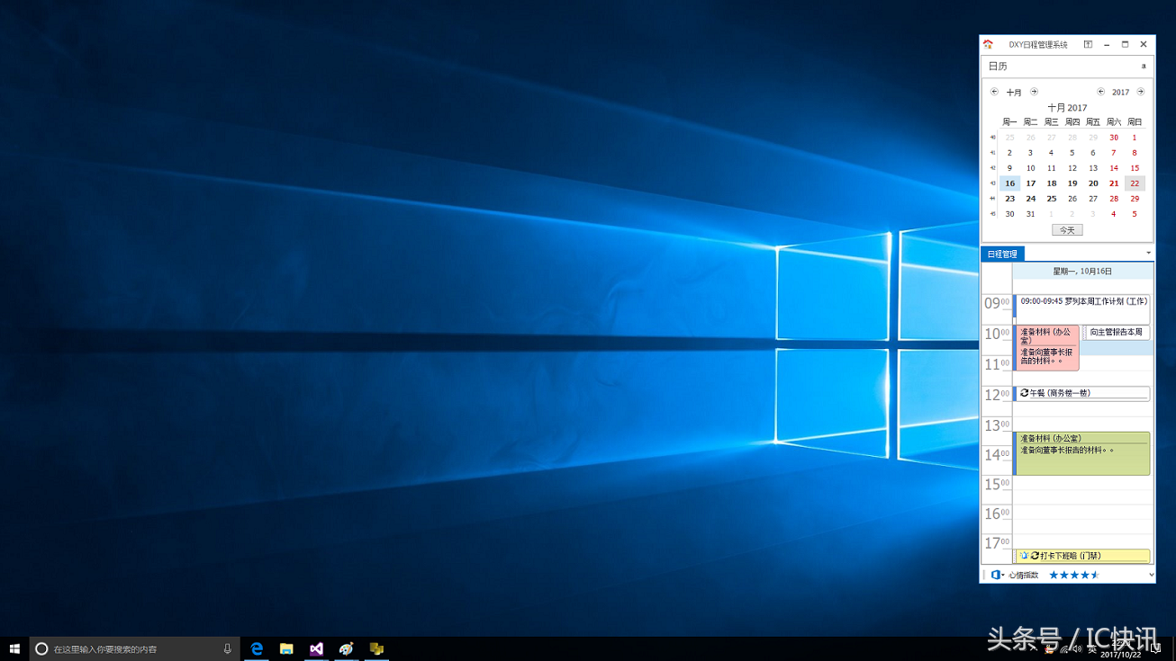Set mood rating to three stars
This screenshot has height=661, width=1176.
pos(1074,575)
